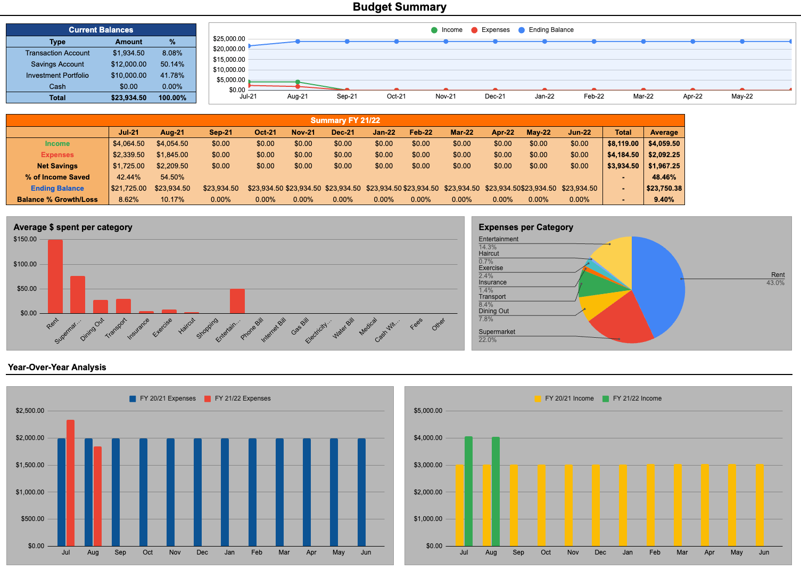Viewport: 801px width, 570px height.
Task: Click the green Income legend dot
Action: click(434, 30)
